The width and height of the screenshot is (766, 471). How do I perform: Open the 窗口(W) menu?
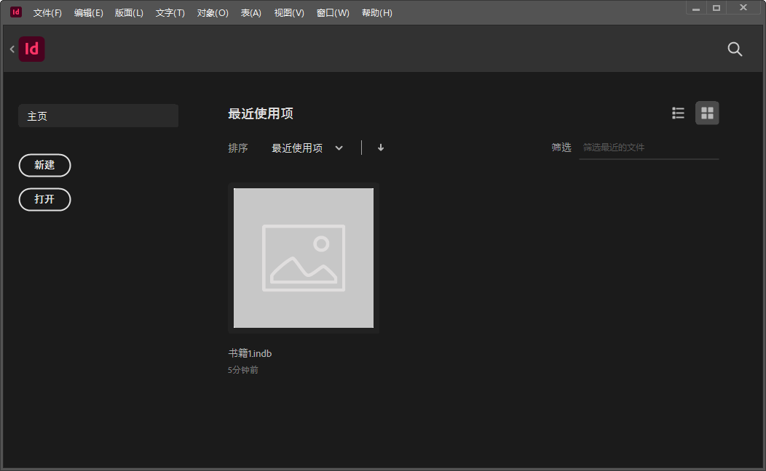(x=333, y=13)
